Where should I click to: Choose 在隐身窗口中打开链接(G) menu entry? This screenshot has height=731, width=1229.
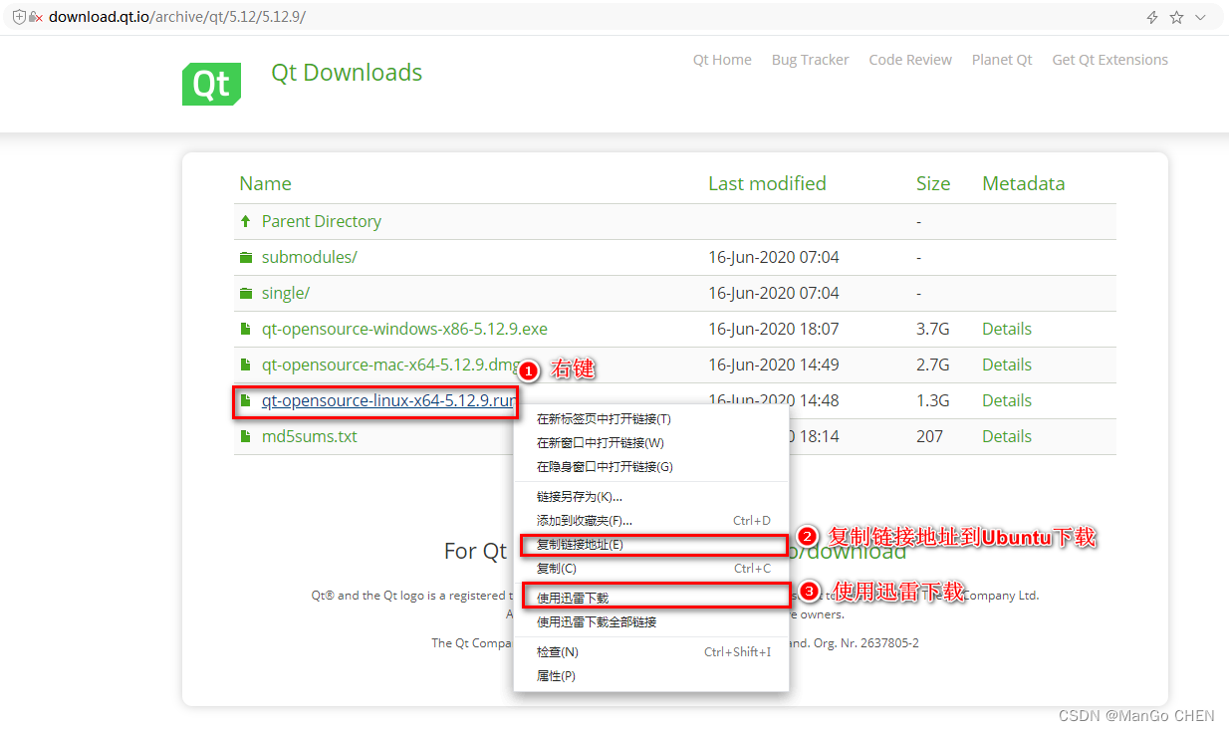651,467
